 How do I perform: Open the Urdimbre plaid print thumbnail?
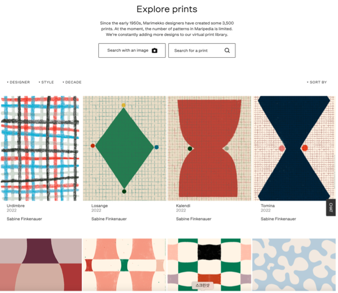pyautogui.click(x=40, y=148)
